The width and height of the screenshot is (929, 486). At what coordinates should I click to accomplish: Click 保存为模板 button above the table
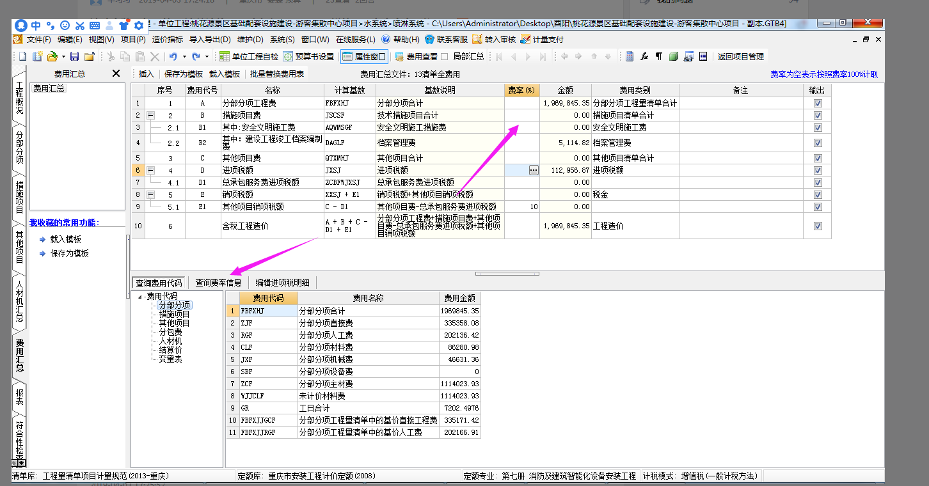pyautogui.click(x=184, y=74)
